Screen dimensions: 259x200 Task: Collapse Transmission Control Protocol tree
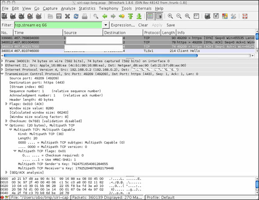tap(2, 74)
